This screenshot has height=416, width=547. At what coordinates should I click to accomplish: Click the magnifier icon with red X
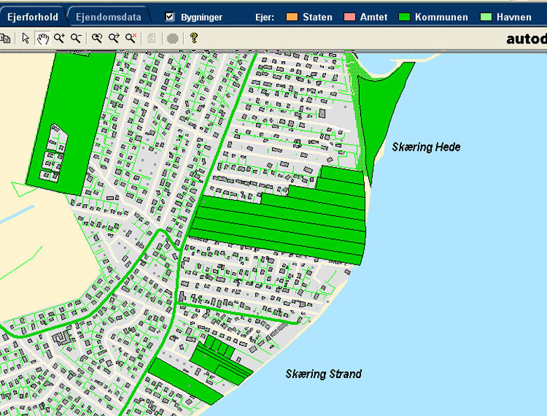tap(131, 39)
